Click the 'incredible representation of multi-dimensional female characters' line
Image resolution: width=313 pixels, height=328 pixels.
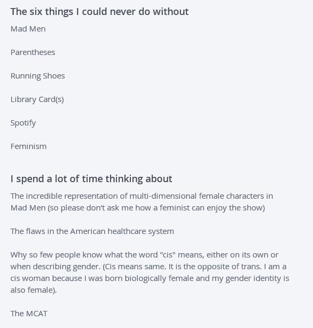[142, 196]
